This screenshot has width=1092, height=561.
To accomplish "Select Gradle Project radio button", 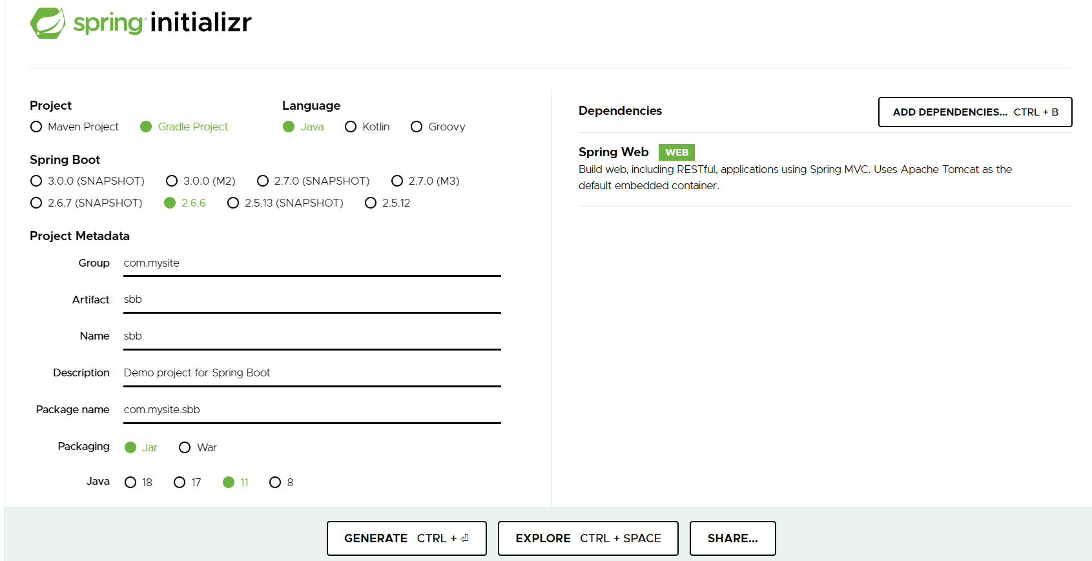I will point(184,127).
